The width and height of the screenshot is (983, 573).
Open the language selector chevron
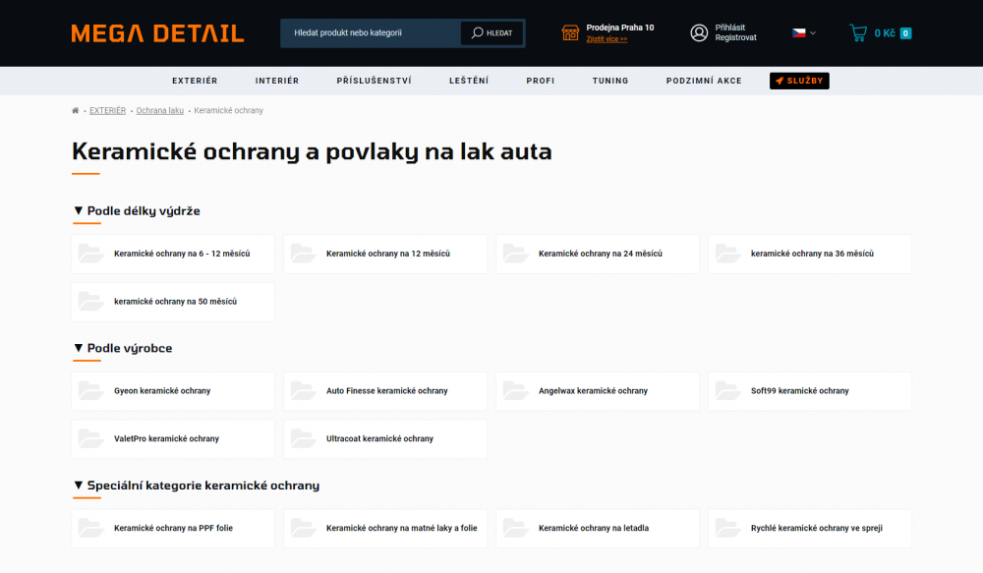click(x=813, y=33)
